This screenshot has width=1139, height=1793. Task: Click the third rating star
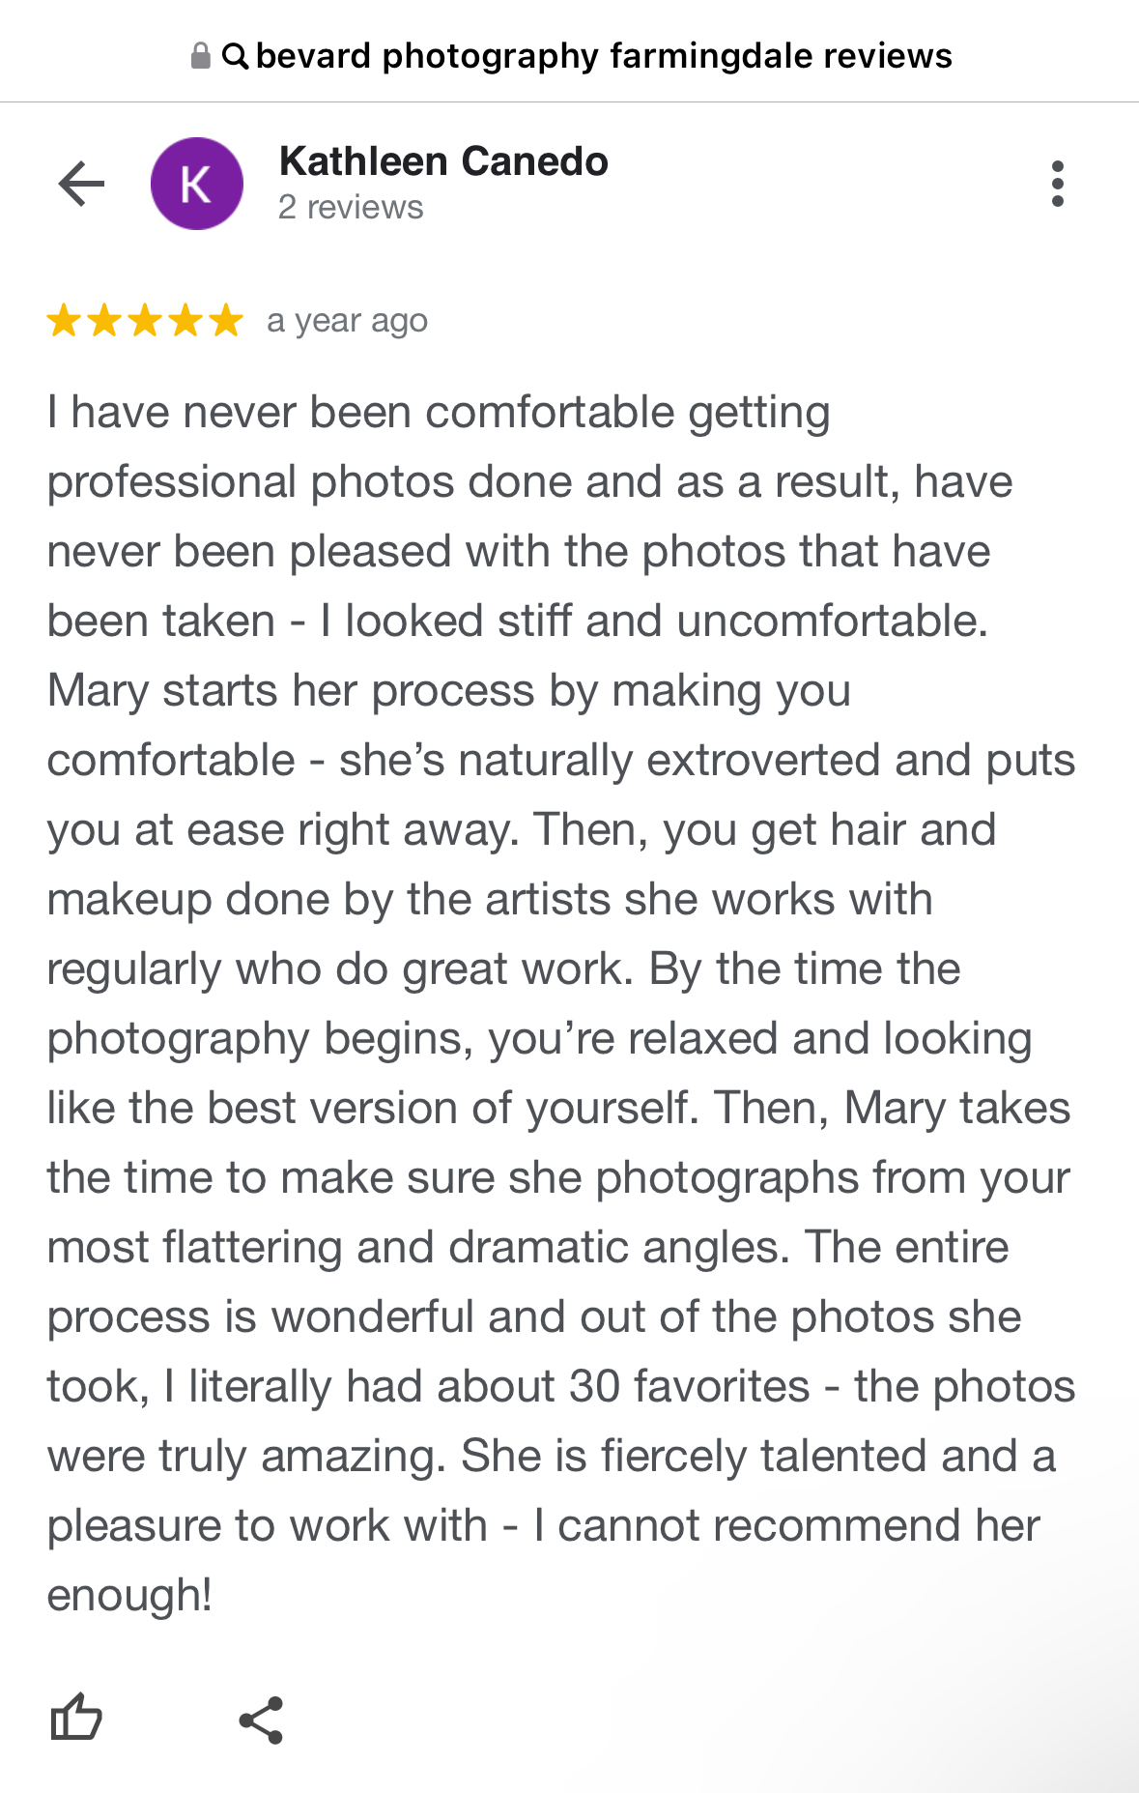click(145, 320)
